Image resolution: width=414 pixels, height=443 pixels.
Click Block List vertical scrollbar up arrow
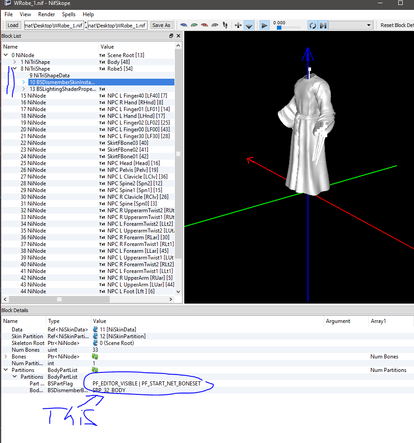178,46
